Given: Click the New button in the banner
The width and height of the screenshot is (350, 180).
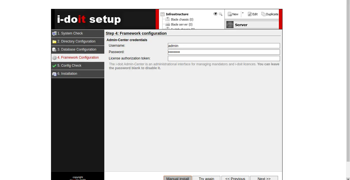Looking at the screenshot, I should tap(233, 14).
